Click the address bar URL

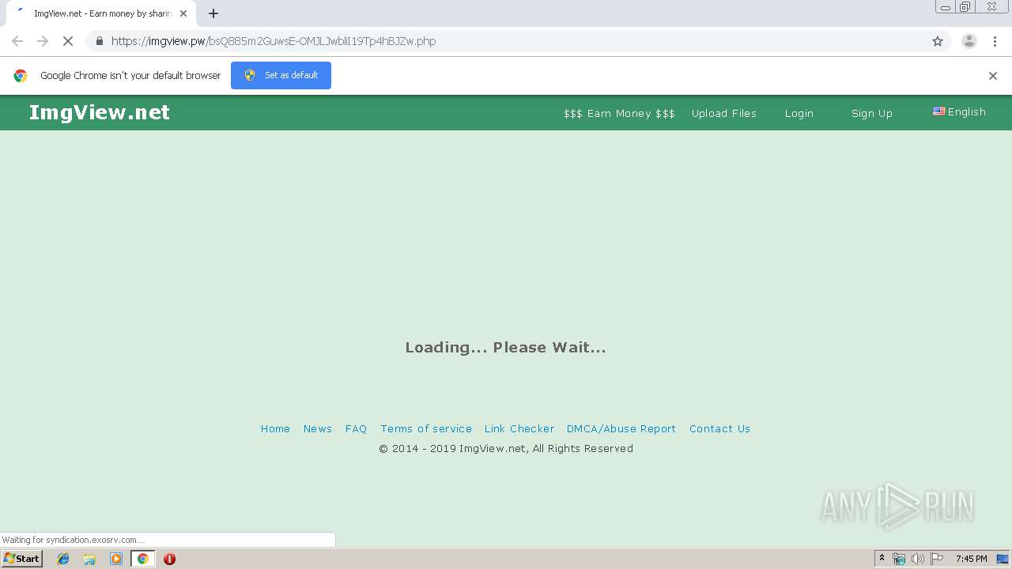[x=274, y=41]
